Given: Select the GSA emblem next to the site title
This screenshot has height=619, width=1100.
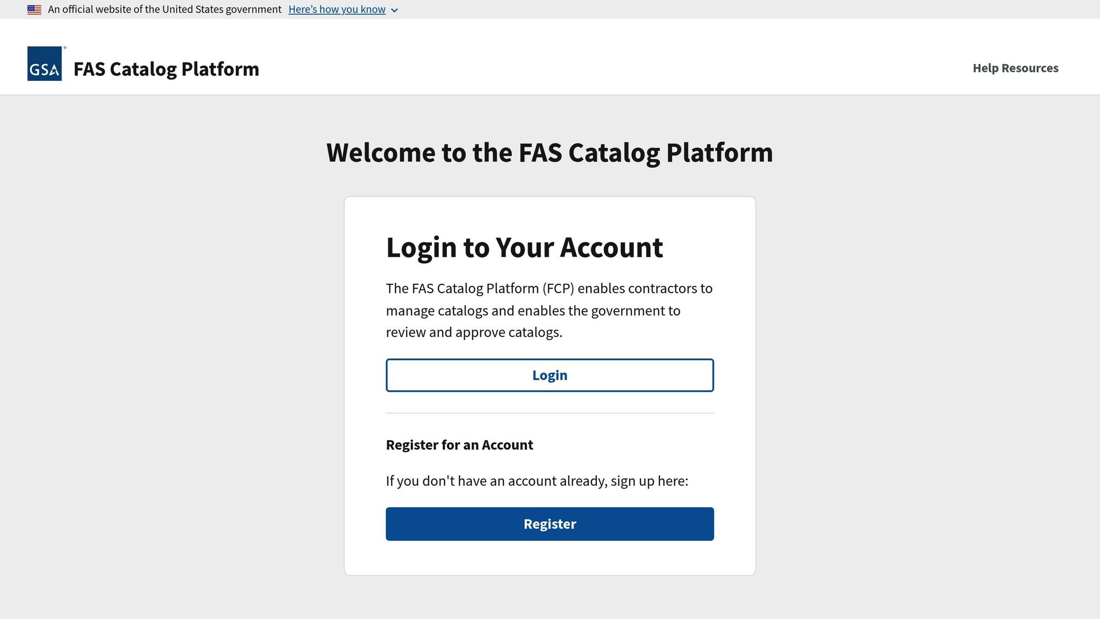Looking at the screenshot, I should coord(46,68).
